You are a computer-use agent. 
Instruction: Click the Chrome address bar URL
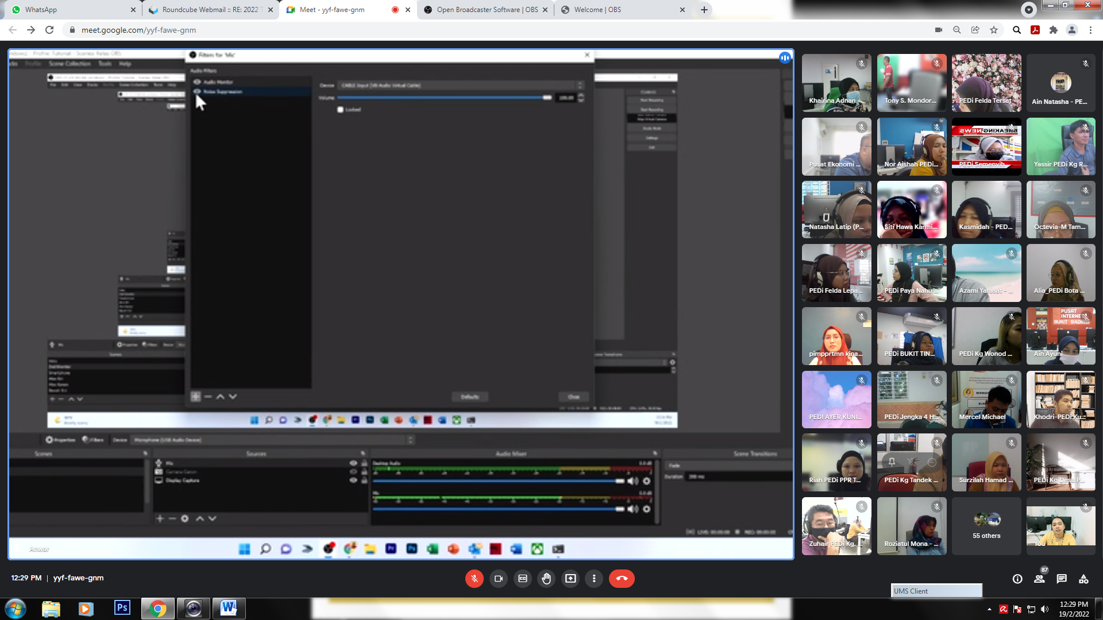[x=138, y=30]
